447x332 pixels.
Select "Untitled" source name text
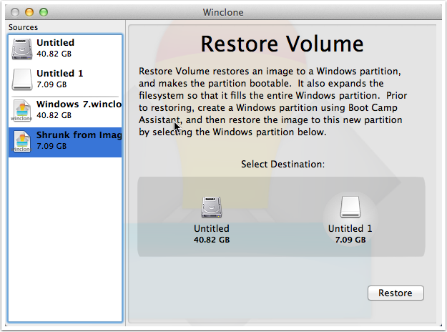point(56,43)
